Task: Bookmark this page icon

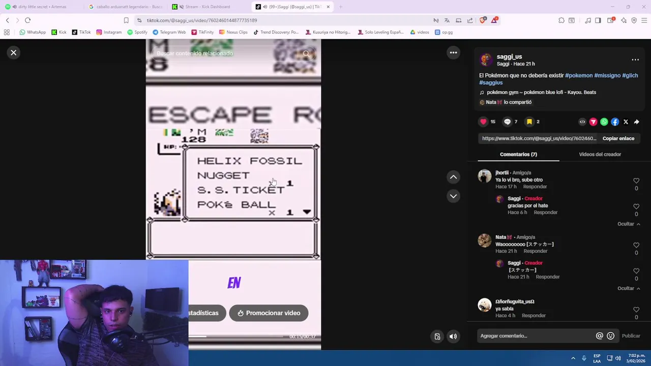Action: coord(126,20)
